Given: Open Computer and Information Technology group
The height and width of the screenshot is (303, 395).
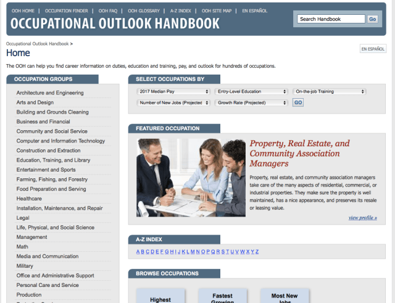Looking at the screenshot, I should pos(60,141).
